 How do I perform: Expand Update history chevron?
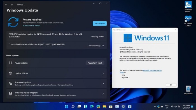tap(103, 73)
